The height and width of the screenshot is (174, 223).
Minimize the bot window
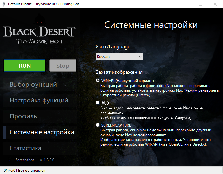point(186,4)
